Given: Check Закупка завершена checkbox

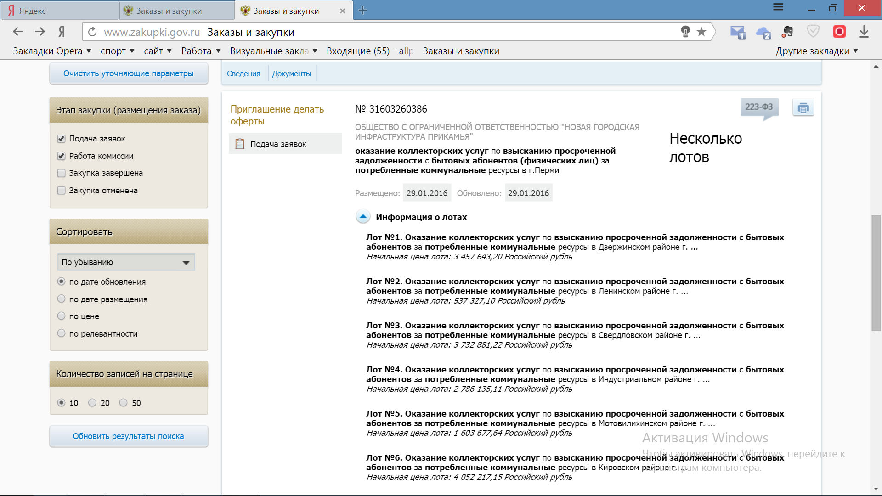Looking at the screenshot, I should coord(61,173).
